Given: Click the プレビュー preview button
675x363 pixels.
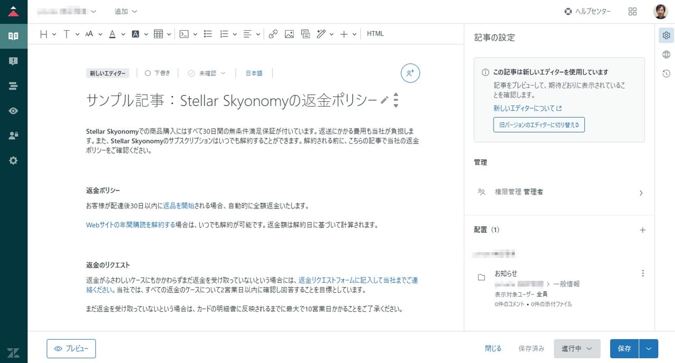Looking at the screenshot, I should (x=71, y=349).
